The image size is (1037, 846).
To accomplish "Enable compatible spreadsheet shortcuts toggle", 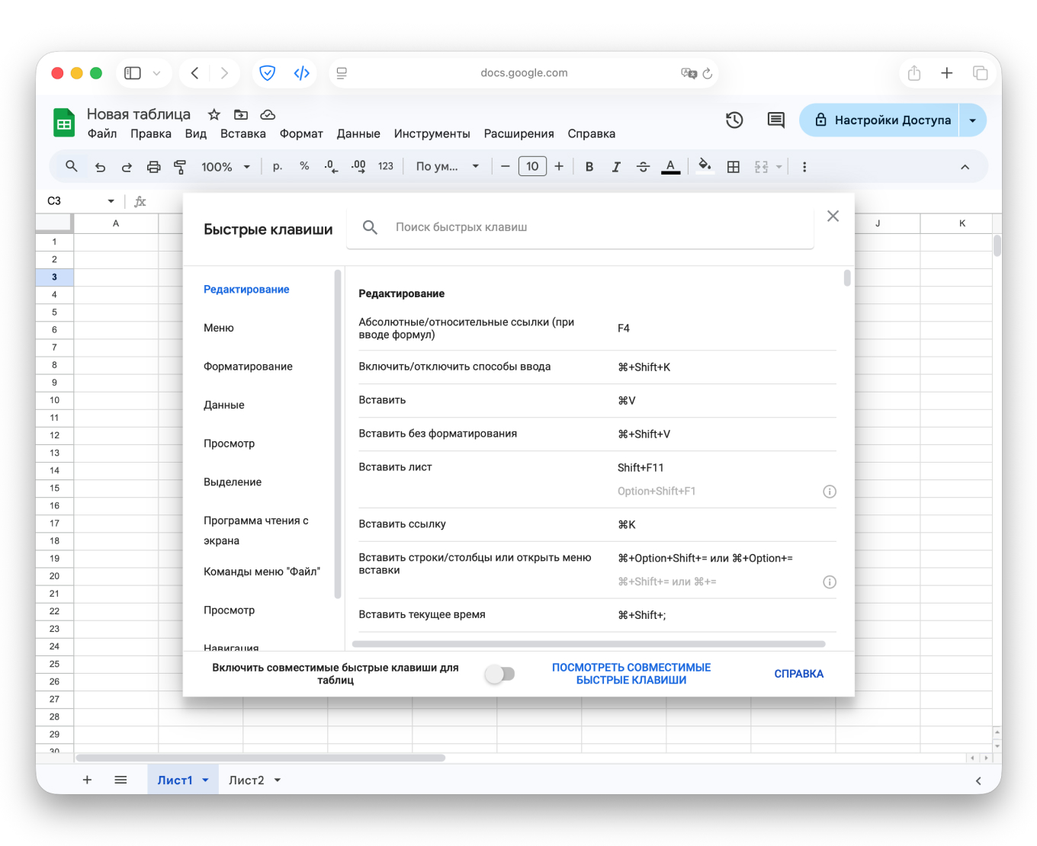I will pyautogui.click(x=500, y=674).
